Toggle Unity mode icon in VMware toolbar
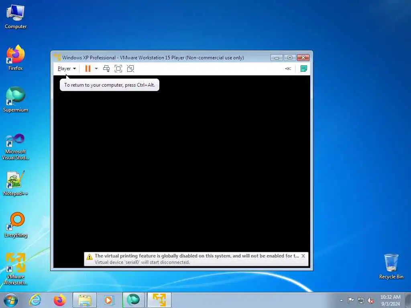The width and height of the screenshot is (411, 308). [130, 69]
